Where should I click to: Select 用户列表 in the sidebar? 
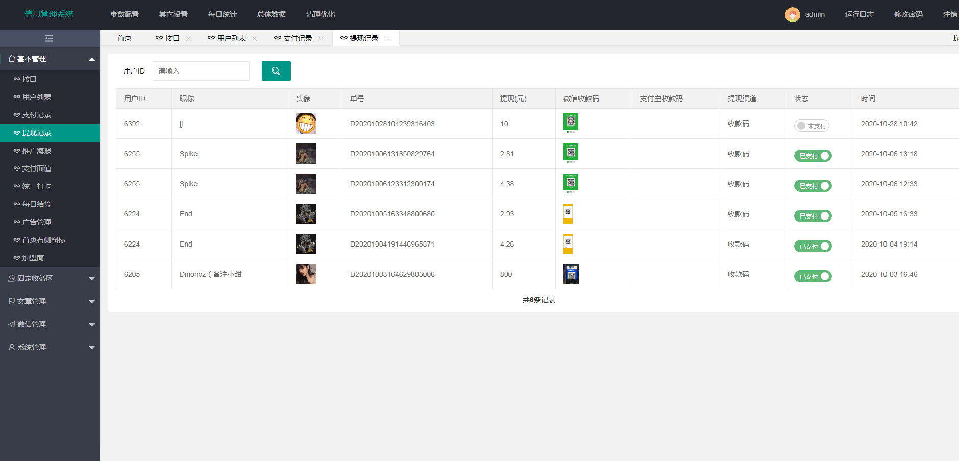click(x=50, y=97)
